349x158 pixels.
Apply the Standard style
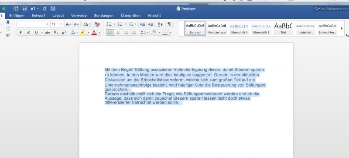[x=195, y=28]
